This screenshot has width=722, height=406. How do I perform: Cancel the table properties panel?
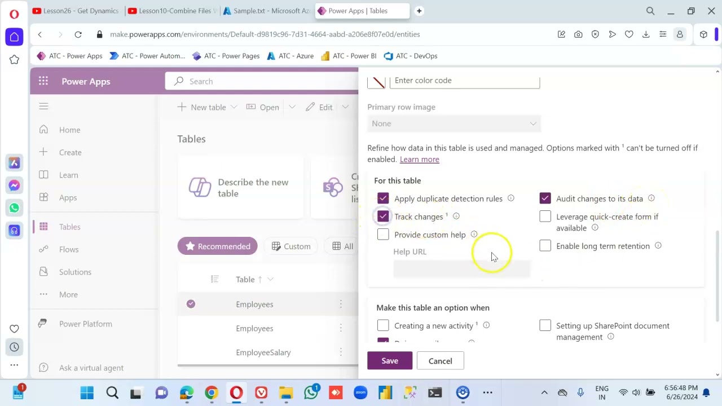point(440,361)
